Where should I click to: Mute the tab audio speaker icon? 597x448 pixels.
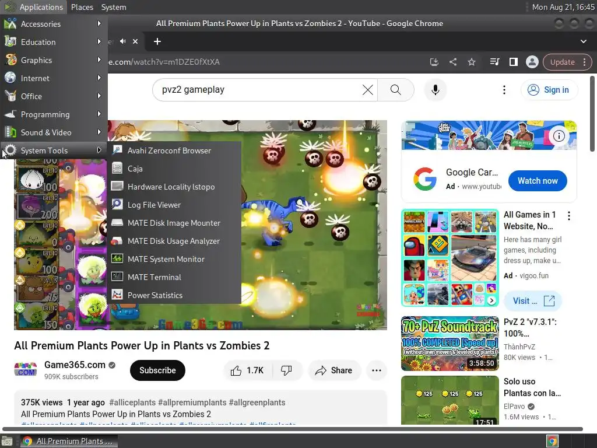click(122, 41)
